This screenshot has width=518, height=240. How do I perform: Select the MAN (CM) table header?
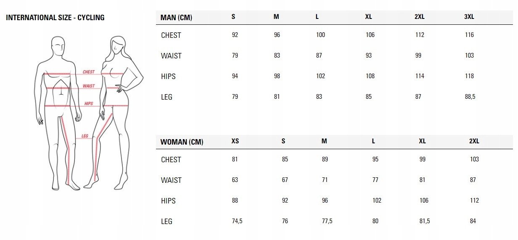(x=176, y=17)
